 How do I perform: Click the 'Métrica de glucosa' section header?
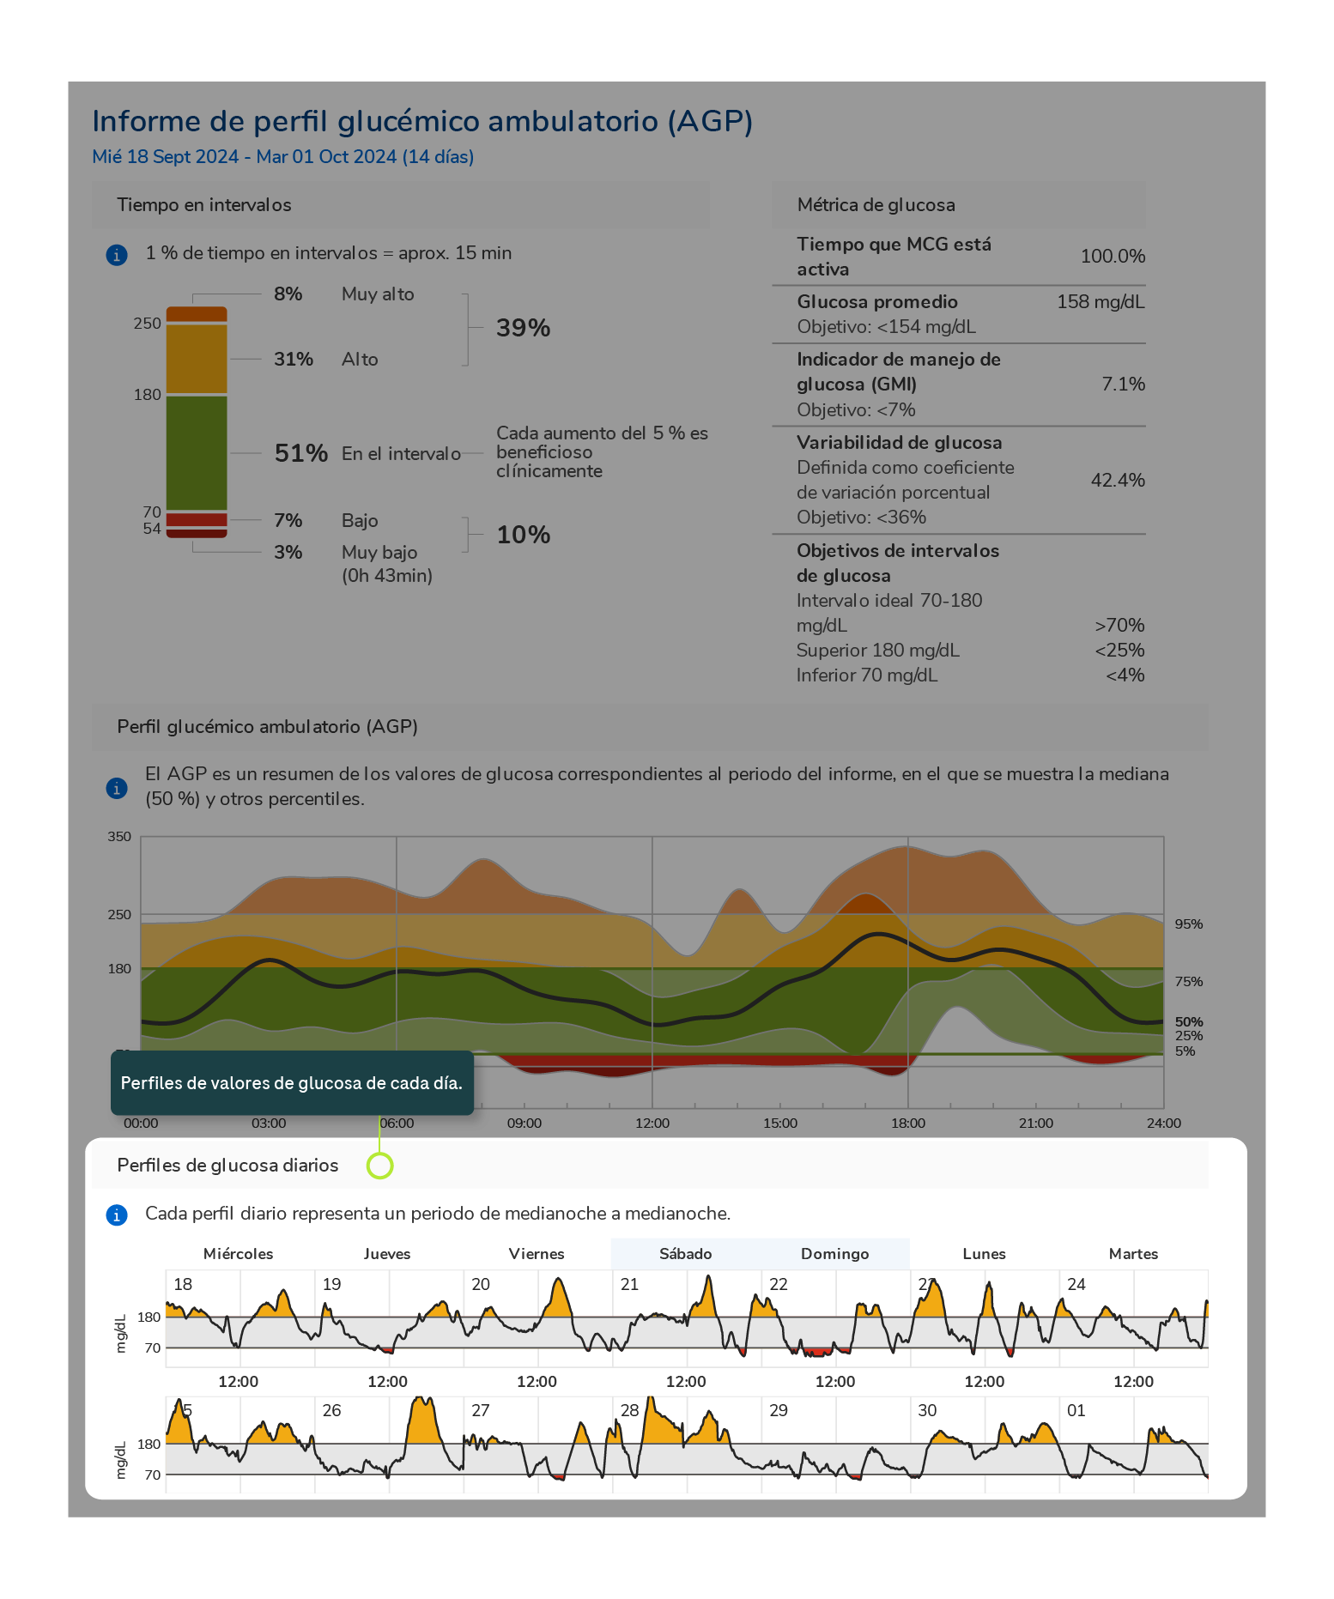click(959, 205)
